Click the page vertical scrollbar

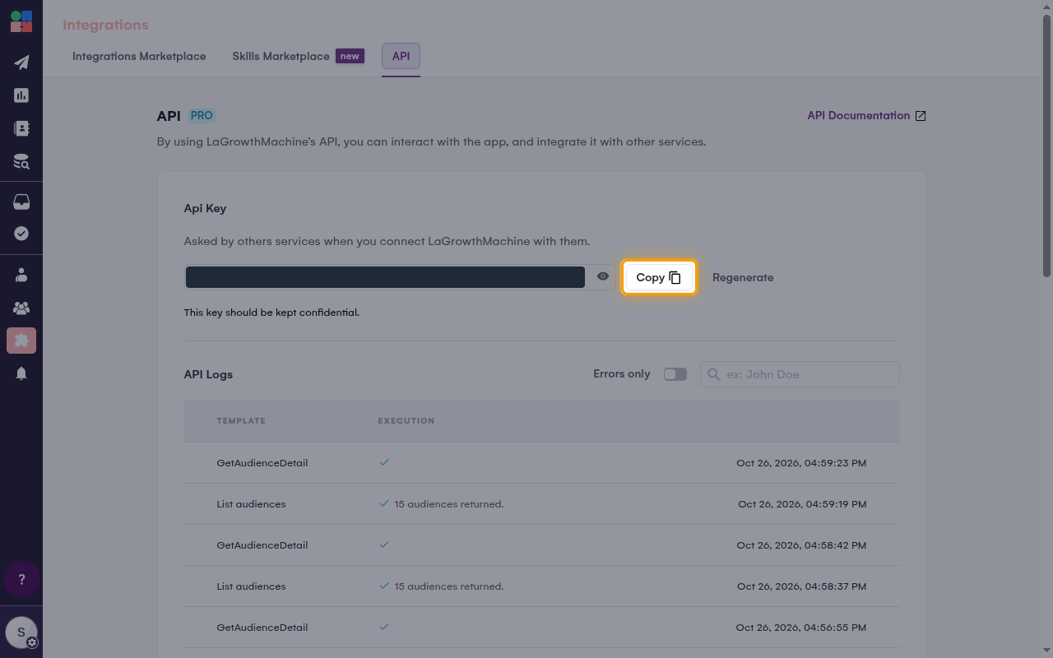pyautogui.click(x=1046, y=146)
